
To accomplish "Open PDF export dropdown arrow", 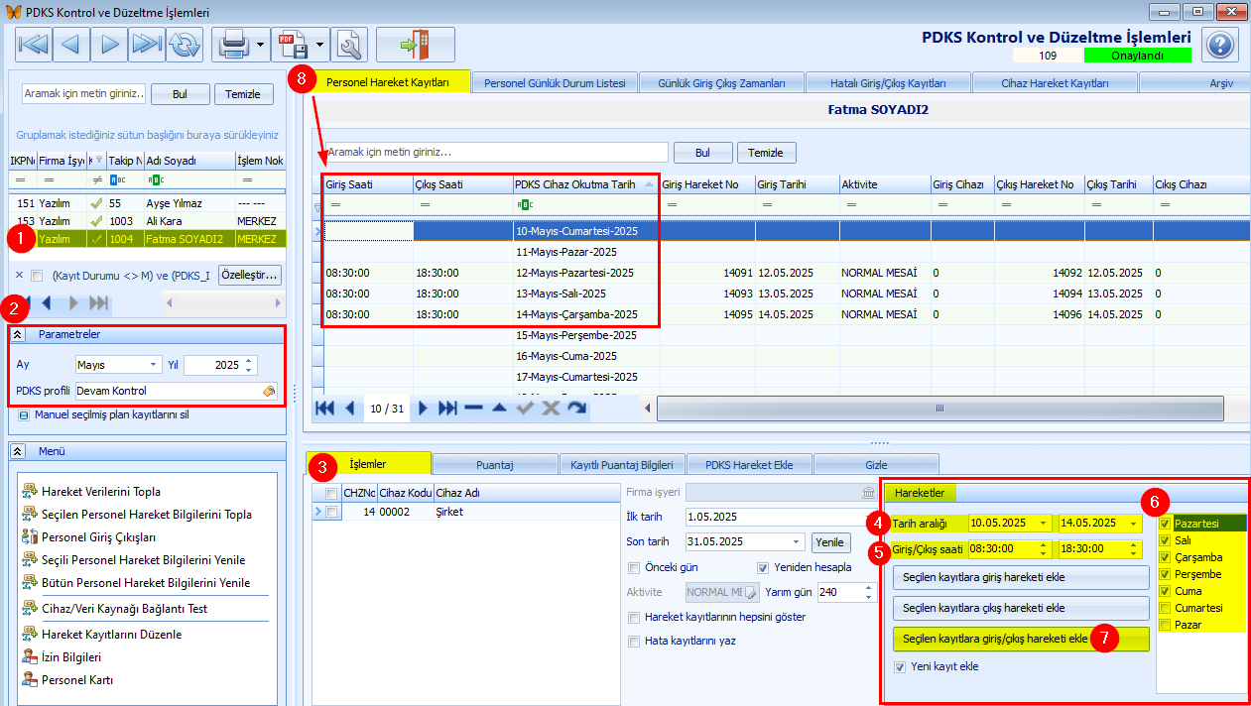I will tap(319, 45).
